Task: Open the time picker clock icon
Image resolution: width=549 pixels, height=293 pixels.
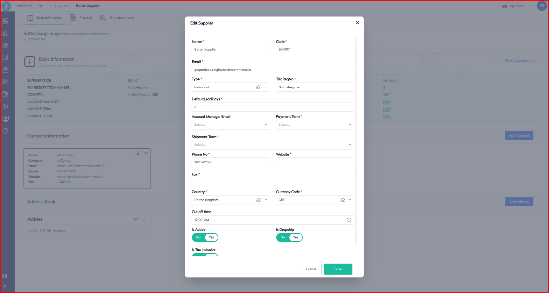Action: click(349, 220)
